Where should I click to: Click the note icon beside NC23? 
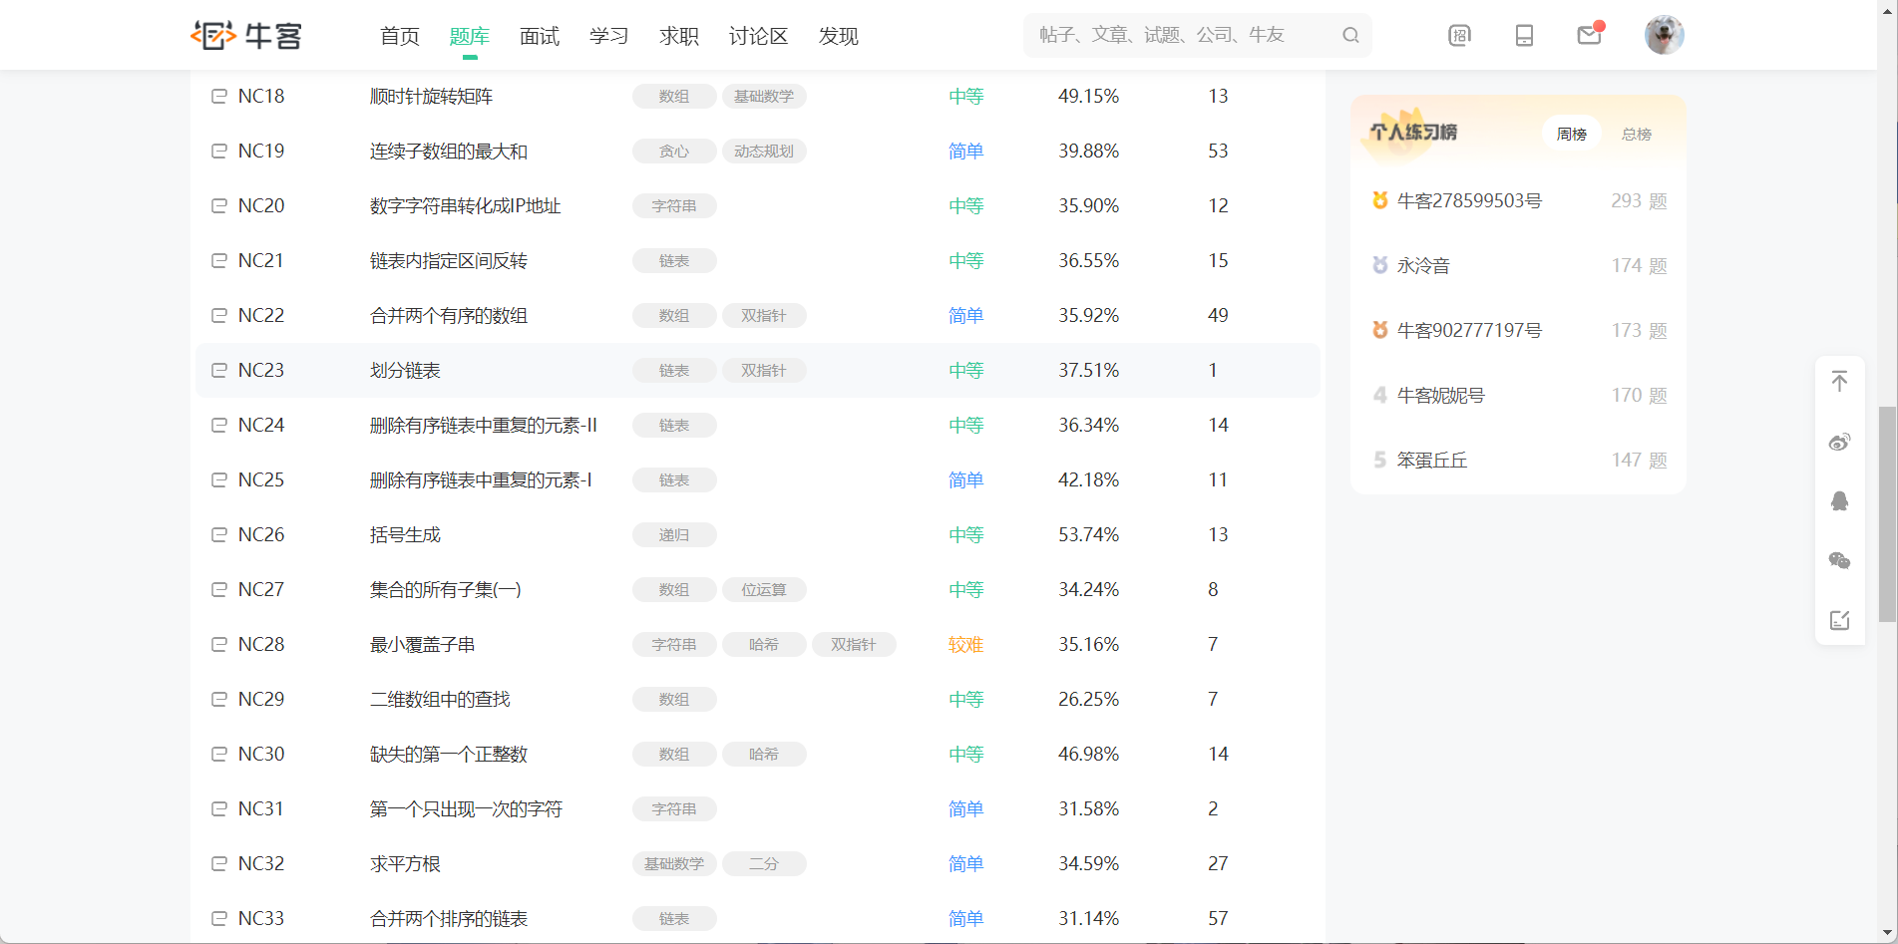coord(219,370)
